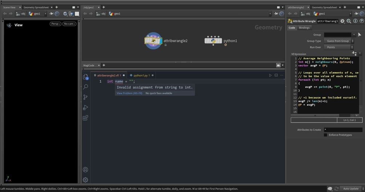Show node info for Attribute Wrangle
Viewport: 365px width, 192px height.
355,21
